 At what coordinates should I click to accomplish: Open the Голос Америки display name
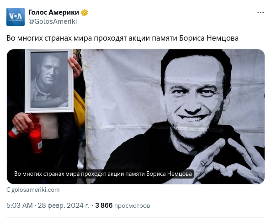tap(53, 12)
